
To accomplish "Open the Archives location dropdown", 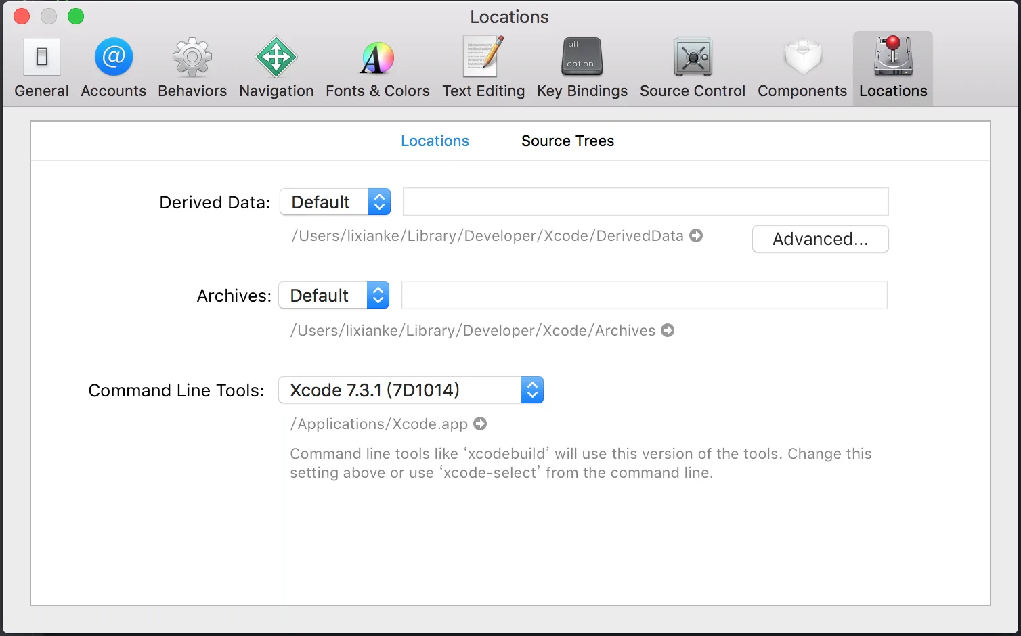I will [334, 295].
